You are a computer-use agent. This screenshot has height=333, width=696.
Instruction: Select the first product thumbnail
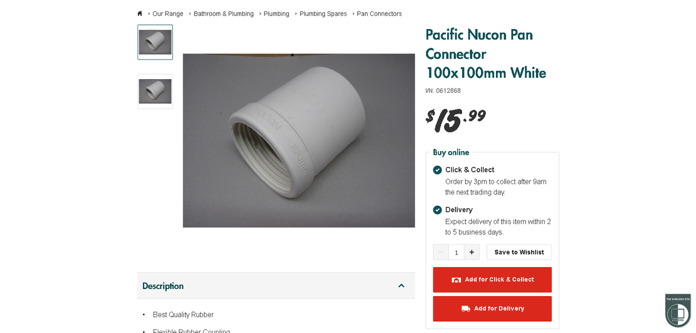[155, 42]
